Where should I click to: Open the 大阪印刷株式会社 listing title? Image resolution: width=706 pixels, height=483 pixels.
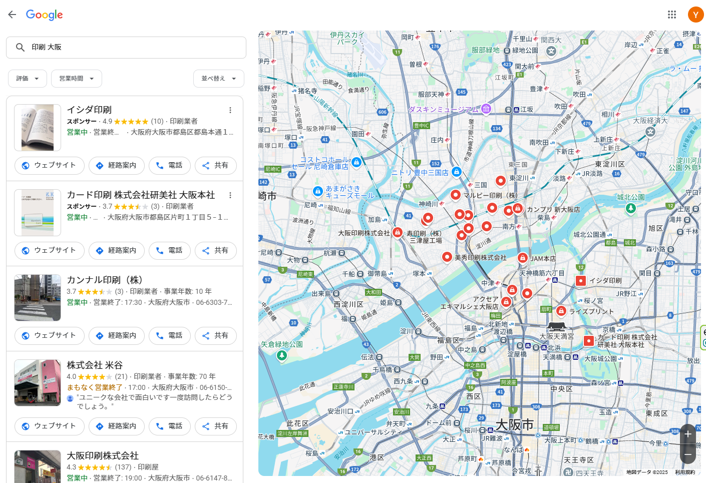pyautogui.click(x=103, y=455)
